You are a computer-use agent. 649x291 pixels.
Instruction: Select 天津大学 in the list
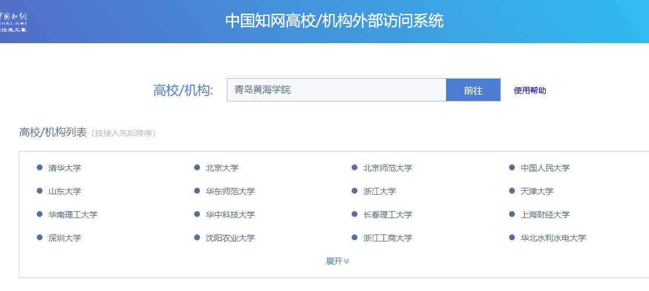[536, 191]
